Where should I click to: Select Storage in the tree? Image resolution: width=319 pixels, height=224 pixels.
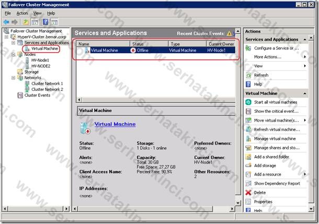[x=31, y=72]
